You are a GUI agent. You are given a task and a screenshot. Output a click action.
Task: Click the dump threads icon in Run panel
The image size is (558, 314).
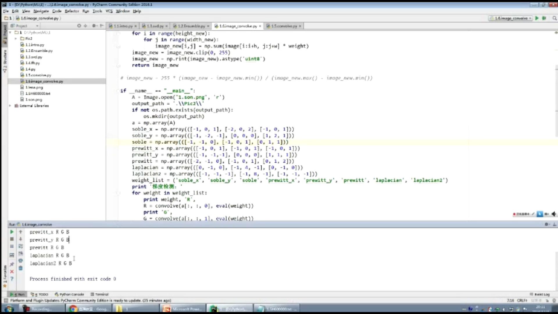point(12,255)
